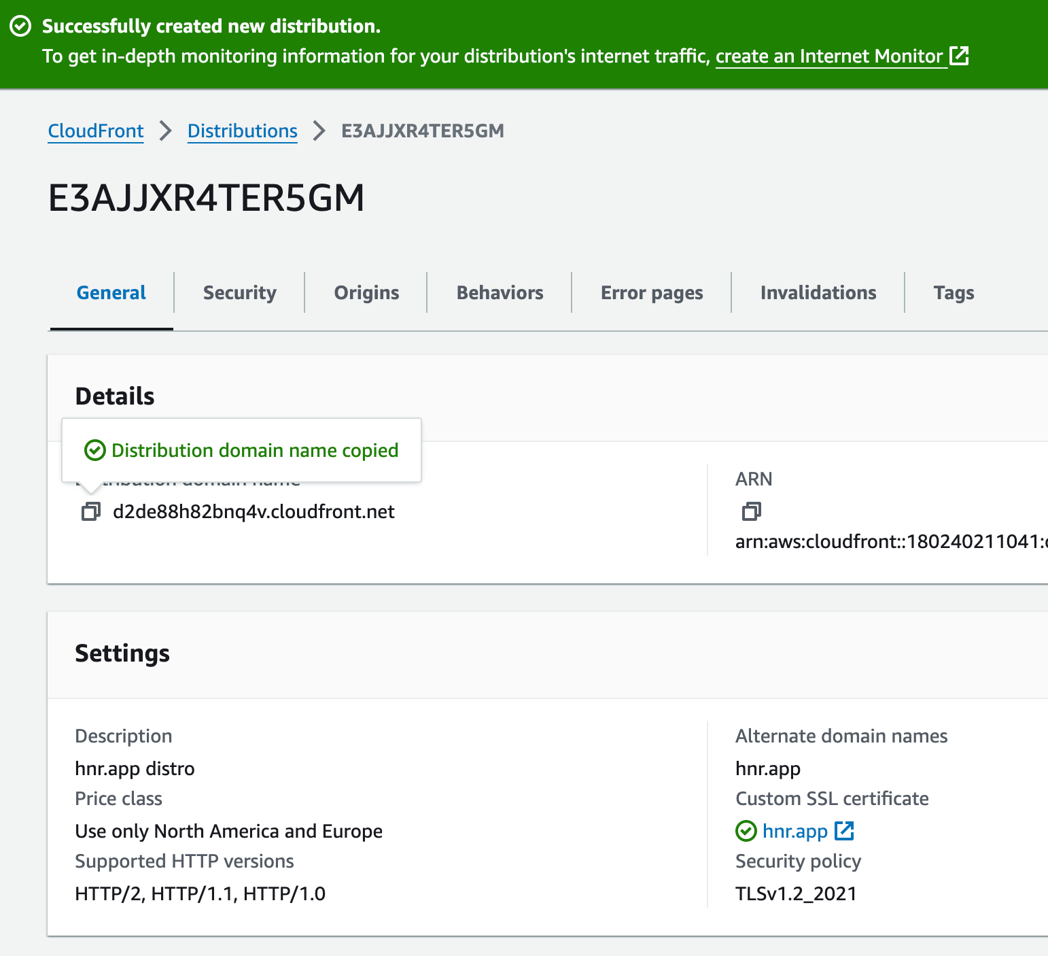Click the Alternate domain names label
The width and height of the screenshot is (1048, 956).
click(x=841, y=736)
